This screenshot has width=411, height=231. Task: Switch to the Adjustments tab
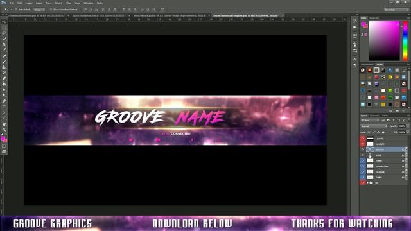[x=367, y=64]
